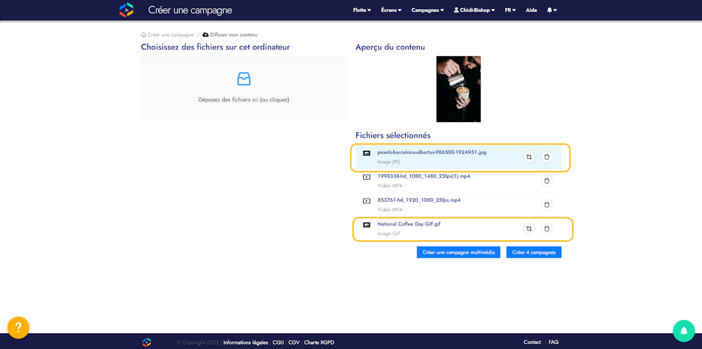Remove the 853761-hd_1920 MP4 video
The height and width of the screenshot is (349, 702).
[547, 205]
